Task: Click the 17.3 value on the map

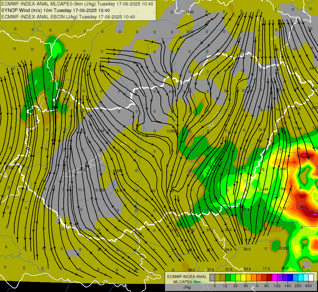Action: [x=266, y=269]
